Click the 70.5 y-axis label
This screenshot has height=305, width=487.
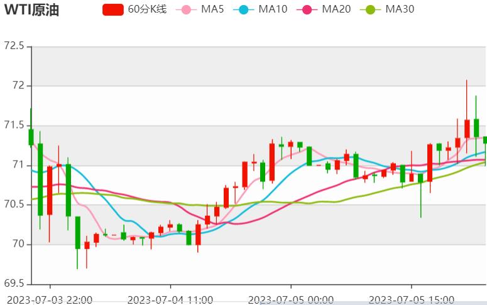click(x=13, y=205)
